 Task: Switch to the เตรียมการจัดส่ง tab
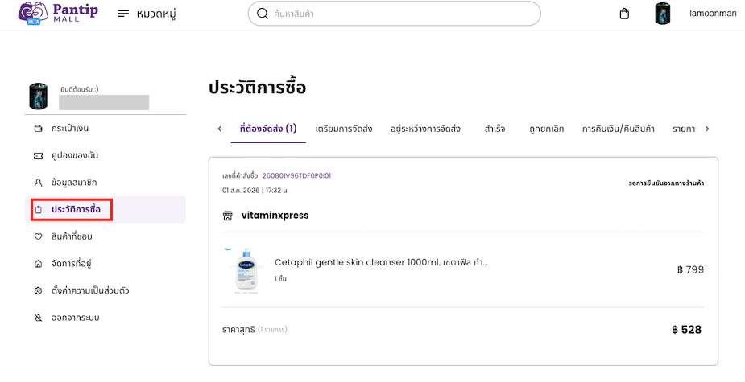344,129
